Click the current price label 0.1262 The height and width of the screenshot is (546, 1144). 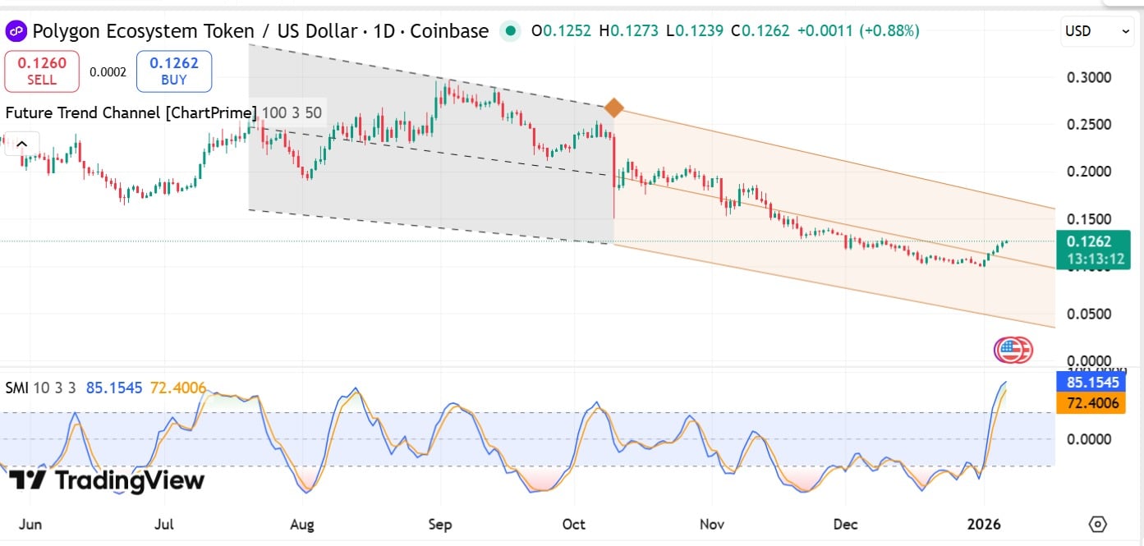coord(1089,241)
